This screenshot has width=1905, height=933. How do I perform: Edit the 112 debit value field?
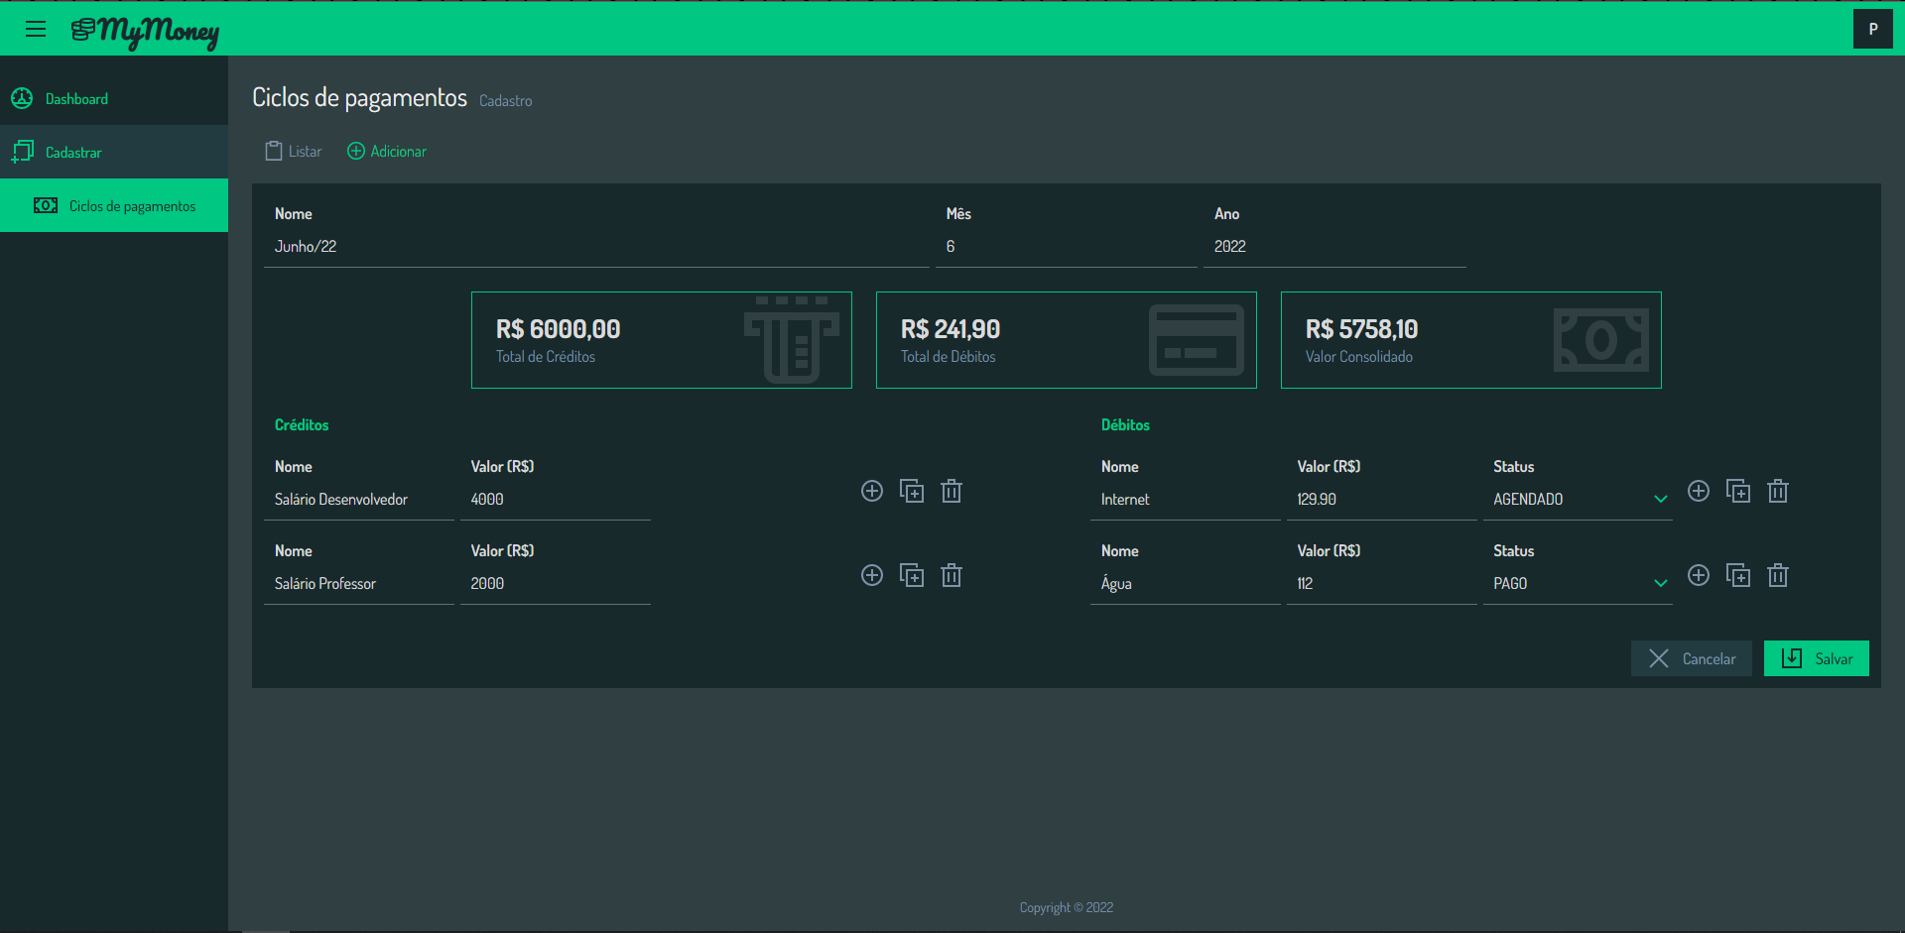click(1382, 584)
